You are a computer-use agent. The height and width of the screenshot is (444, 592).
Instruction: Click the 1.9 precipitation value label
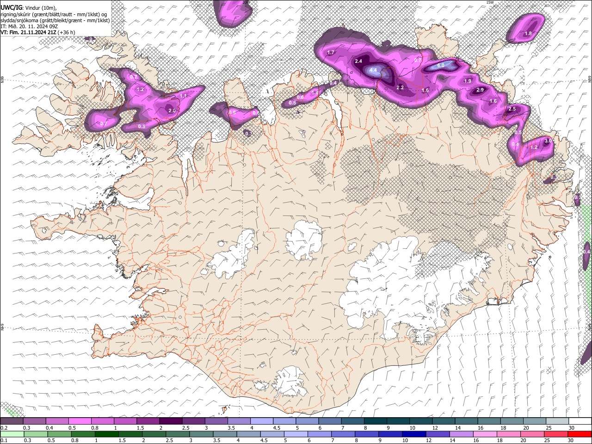click(468, 81)
